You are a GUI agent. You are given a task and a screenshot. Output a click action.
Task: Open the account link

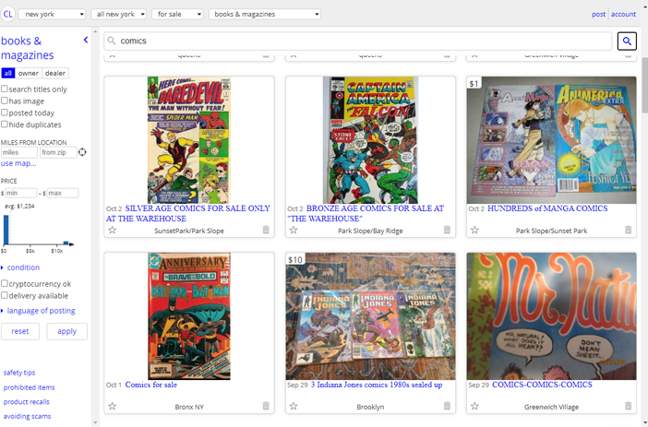pyautogui.click(x=623, y=14)
